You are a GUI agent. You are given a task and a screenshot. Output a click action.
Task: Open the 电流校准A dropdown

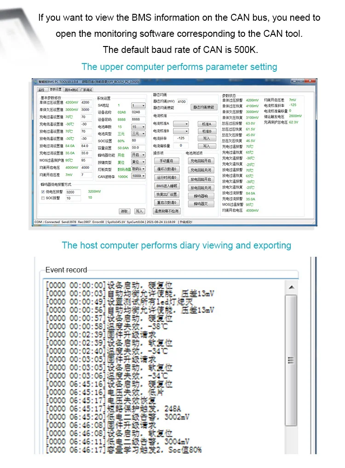[x=181, y=124]
